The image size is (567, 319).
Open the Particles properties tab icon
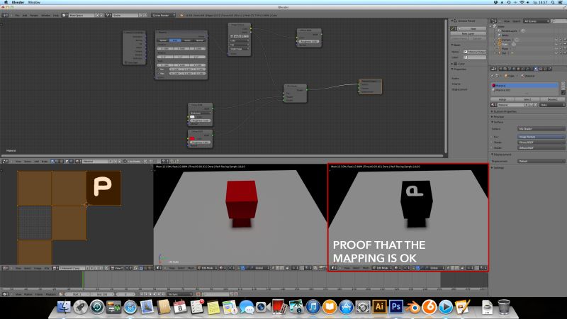coord(545,69)
